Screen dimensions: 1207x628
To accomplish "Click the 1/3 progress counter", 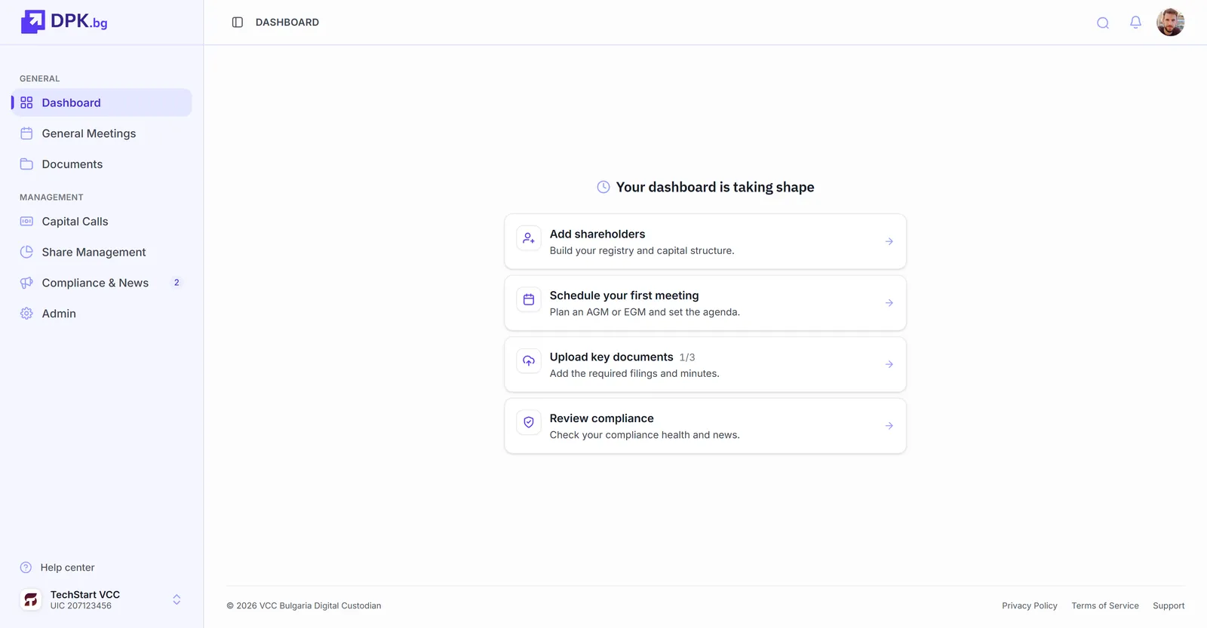I will pyautogui.click(x=687, y=357).
